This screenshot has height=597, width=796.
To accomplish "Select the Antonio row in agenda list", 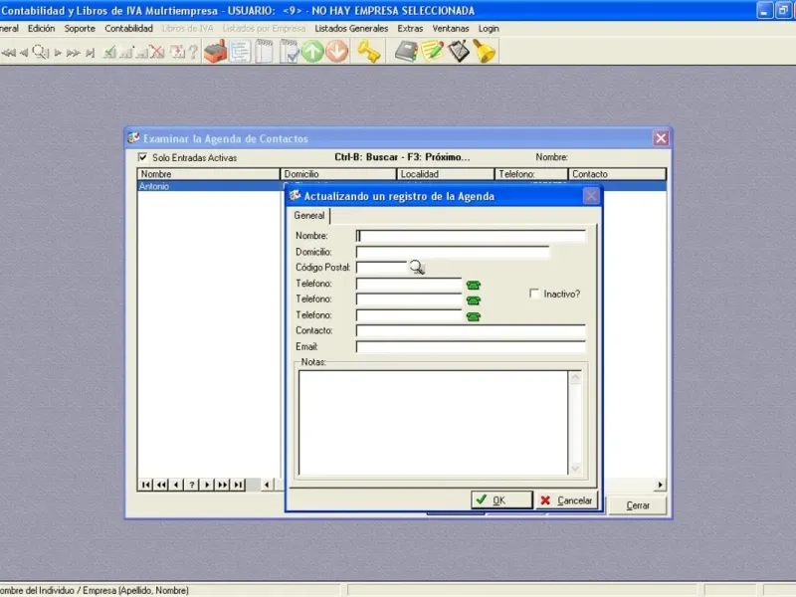I will [x=208, y=186].
